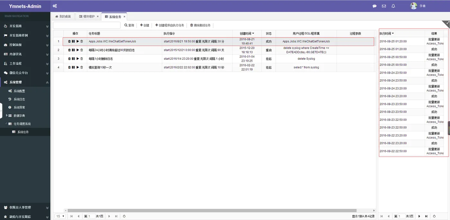The width and height of the screenshot is (450, 220).
Task: Open the chat messages icon in header
Action: pos(374,6)
